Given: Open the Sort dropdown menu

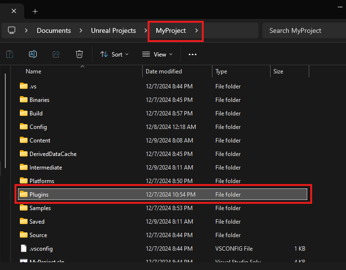Looking at the screenshot, I should pyautogui.click(x=114, y=55).
